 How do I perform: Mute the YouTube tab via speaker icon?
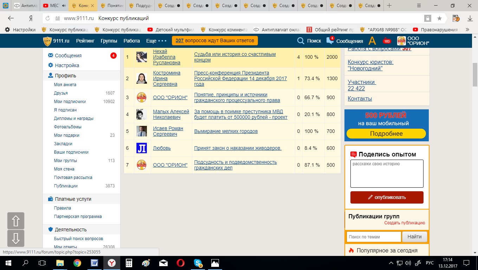coord(64,6)
